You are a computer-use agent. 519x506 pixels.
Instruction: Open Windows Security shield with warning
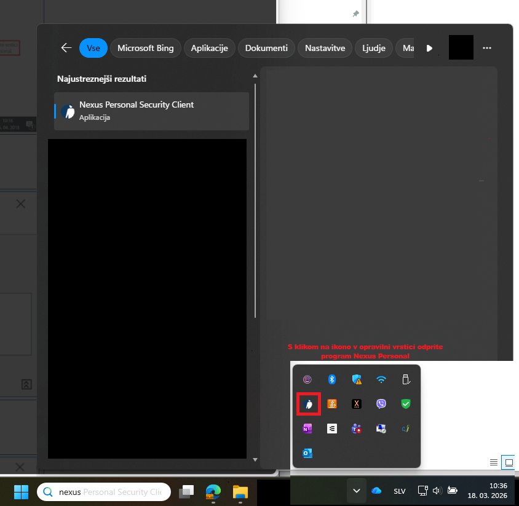coord(357,379)
